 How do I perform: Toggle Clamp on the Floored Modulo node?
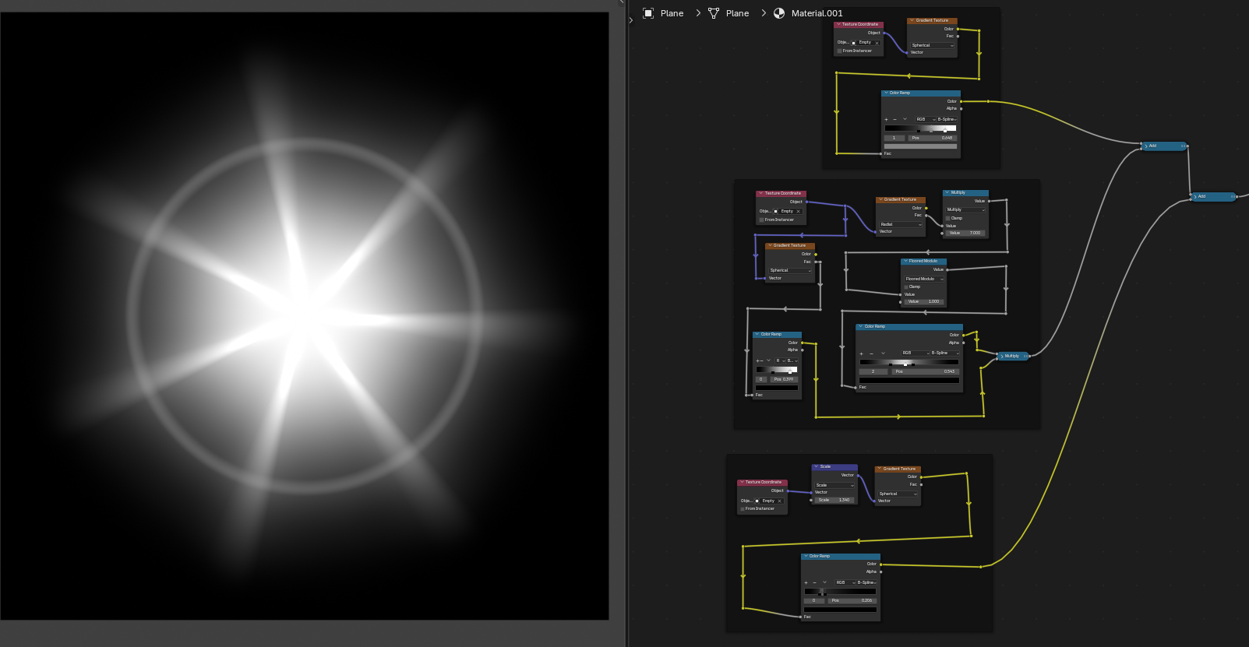pos(906,287)
